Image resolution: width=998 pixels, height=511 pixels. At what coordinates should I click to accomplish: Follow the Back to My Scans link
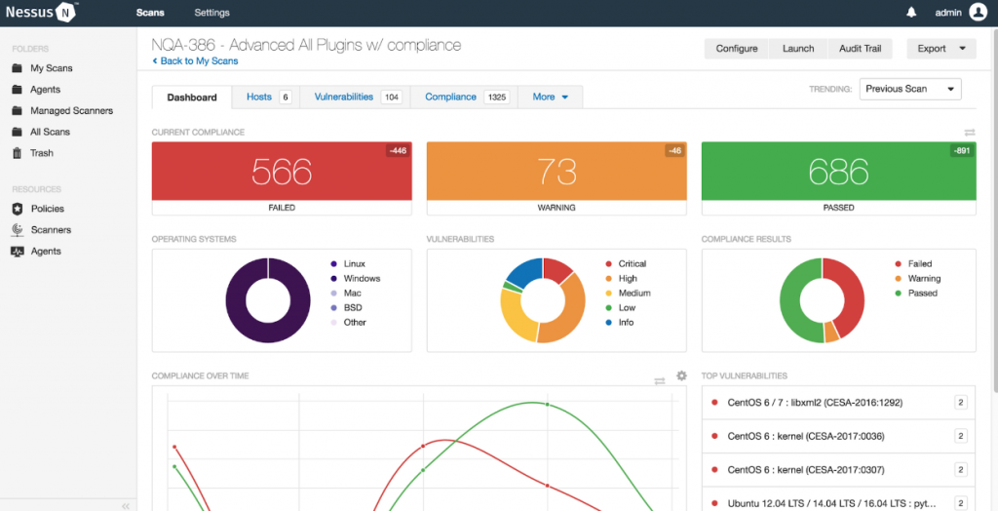195,61
